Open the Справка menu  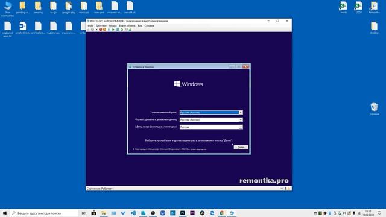[149, 25]
